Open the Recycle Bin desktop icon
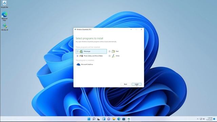 4,4
